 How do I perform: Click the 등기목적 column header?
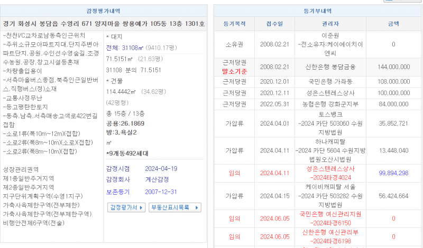234,24
